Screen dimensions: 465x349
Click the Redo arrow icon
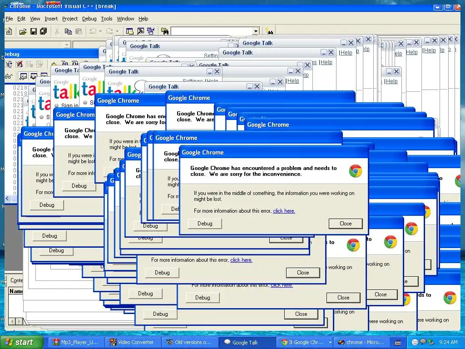pyautogui.click(x=109, y=31)
